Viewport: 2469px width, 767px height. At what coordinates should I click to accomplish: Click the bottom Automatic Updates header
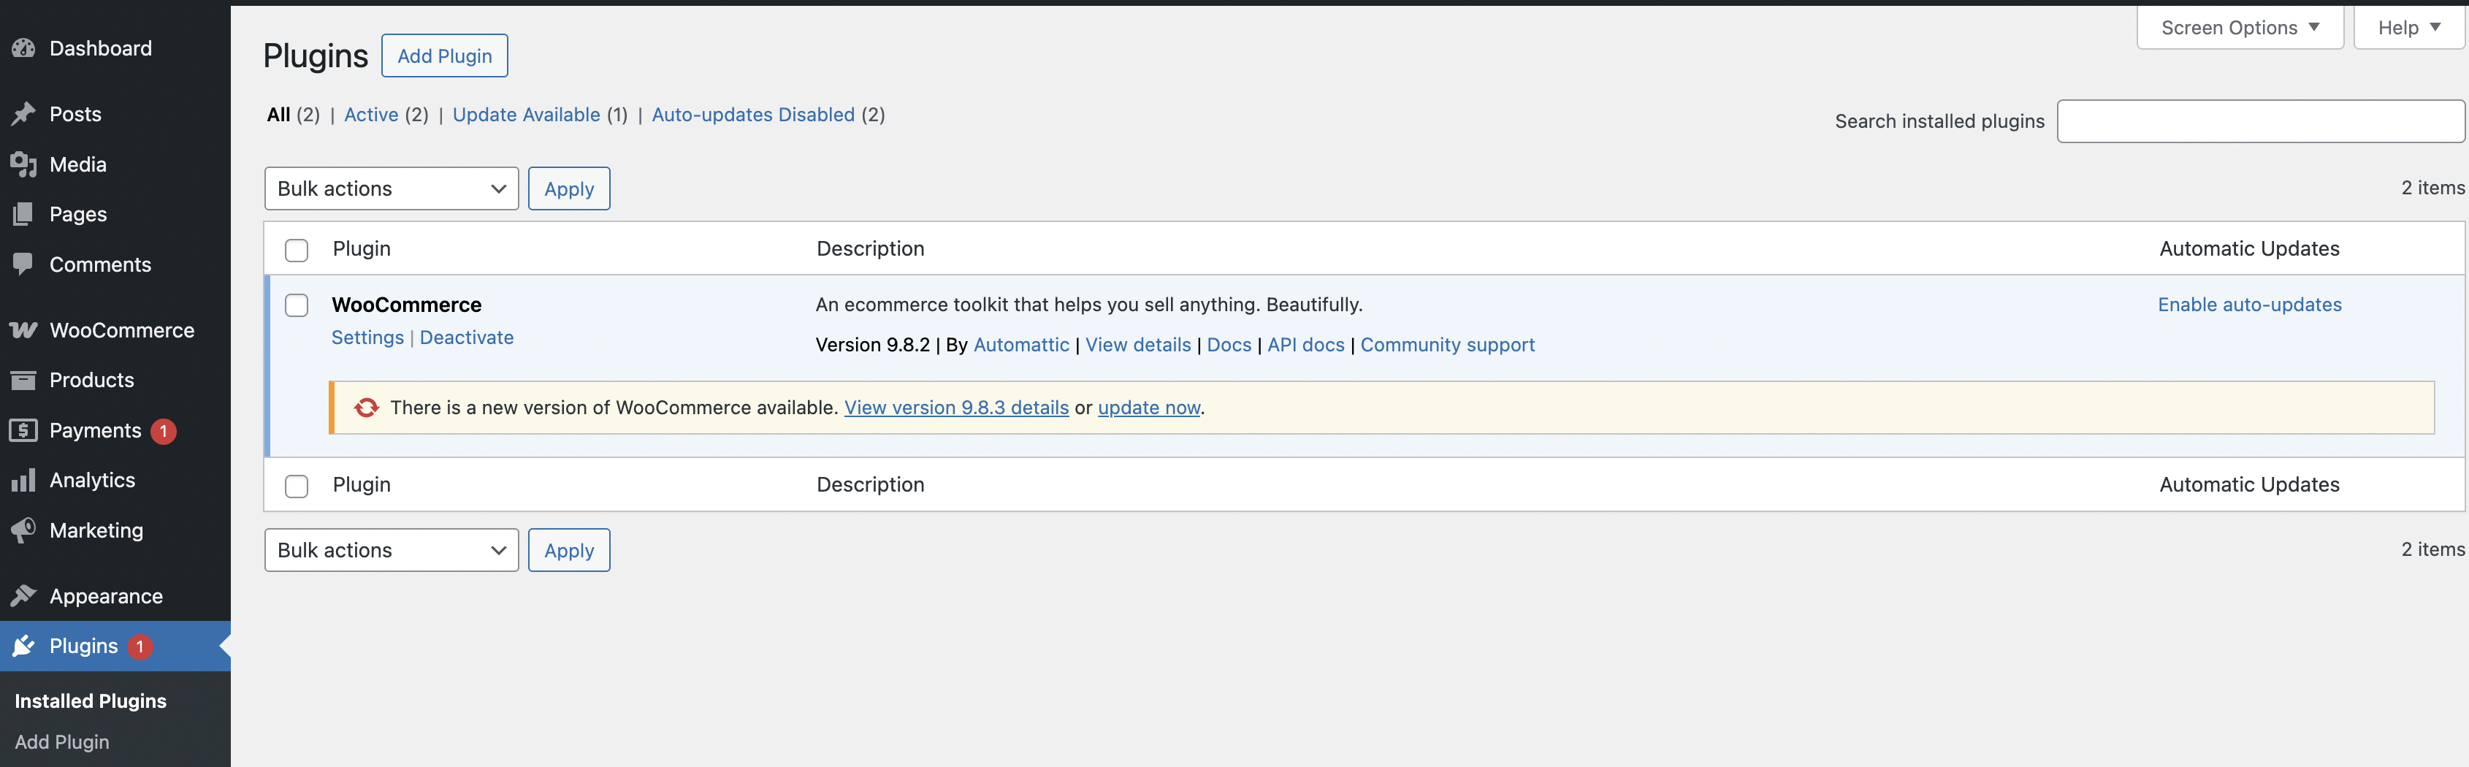(x=2250, y=485)
